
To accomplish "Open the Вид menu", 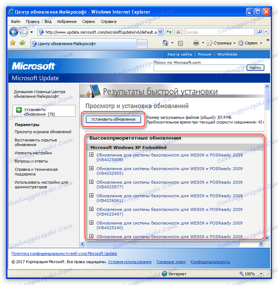I will (48, 21).
